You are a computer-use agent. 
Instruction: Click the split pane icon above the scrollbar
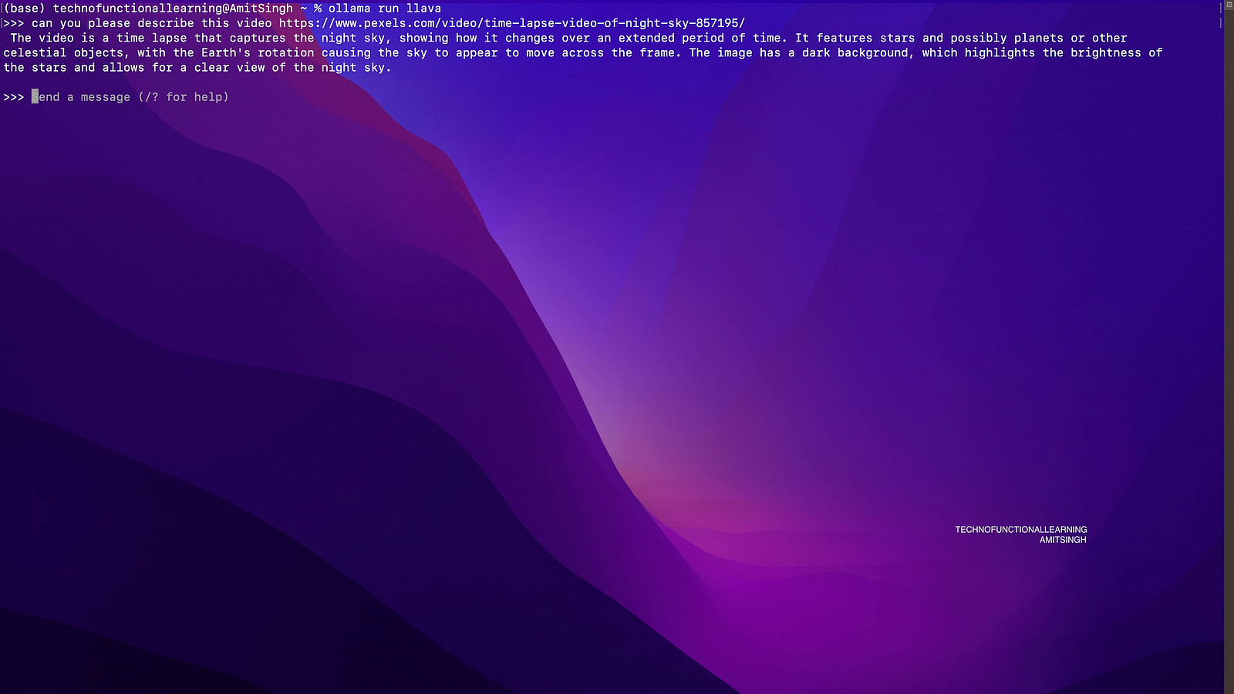point(1229,6)
